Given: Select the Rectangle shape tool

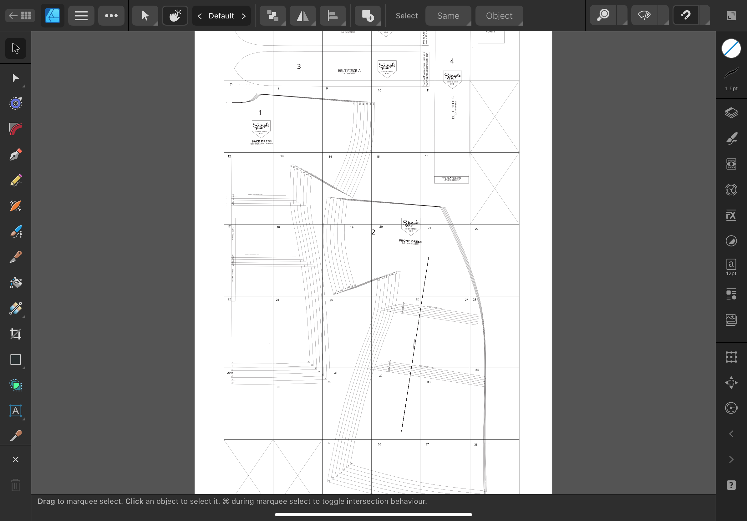Looking at the screenshot, I should 15,360.
